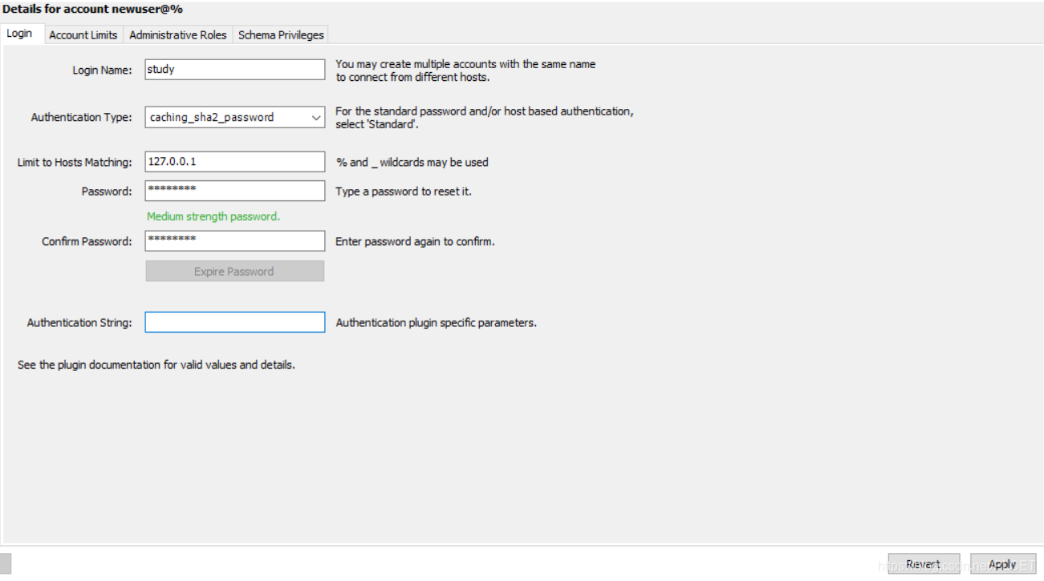
Task: Open the Administrative Roles tab
Action: (x=178, y=34)
